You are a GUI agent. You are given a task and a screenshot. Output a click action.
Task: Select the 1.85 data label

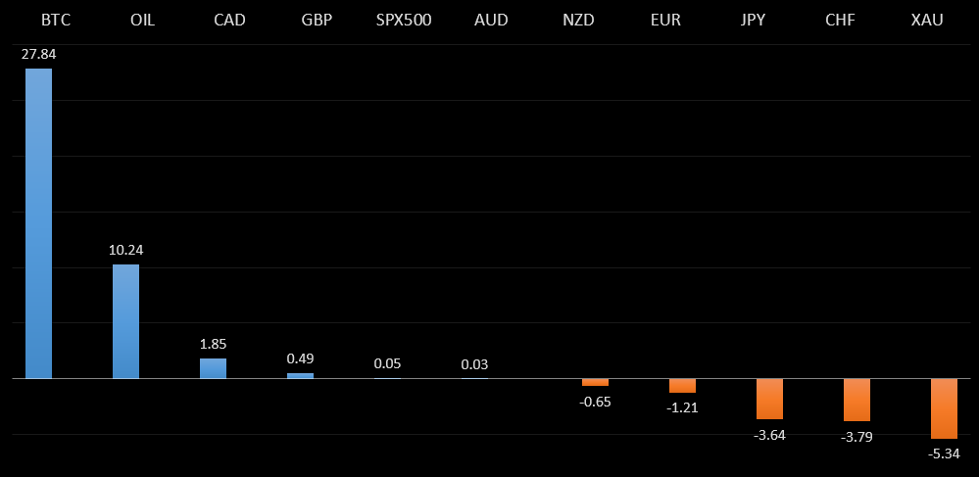(x=213, y=344)
